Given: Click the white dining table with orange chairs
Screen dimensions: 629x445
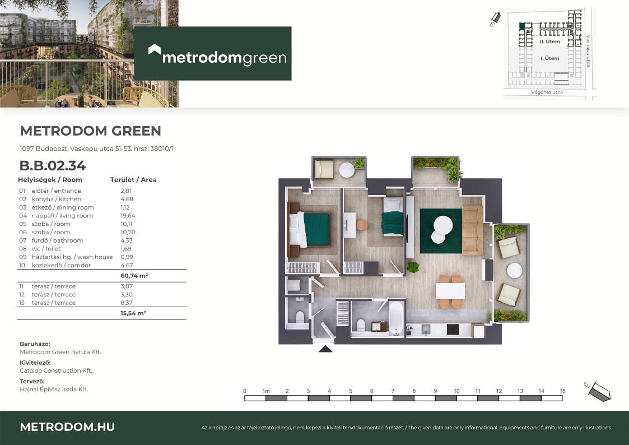Looking at the screenshot, I should point(450,291).
